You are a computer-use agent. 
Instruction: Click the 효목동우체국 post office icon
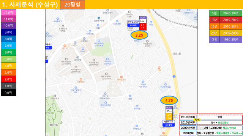coord(107,10)
